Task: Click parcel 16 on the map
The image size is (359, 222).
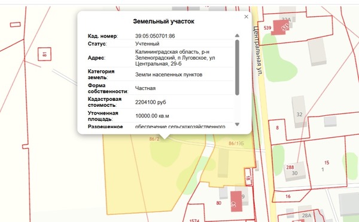Action: (x=288, y=196)
